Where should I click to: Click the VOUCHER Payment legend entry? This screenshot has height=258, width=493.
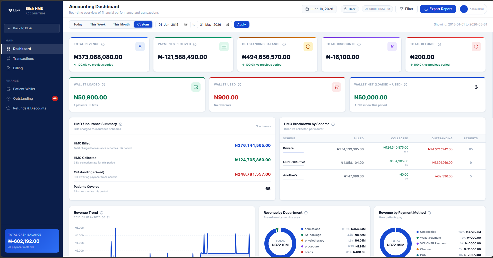click(448, 243)
